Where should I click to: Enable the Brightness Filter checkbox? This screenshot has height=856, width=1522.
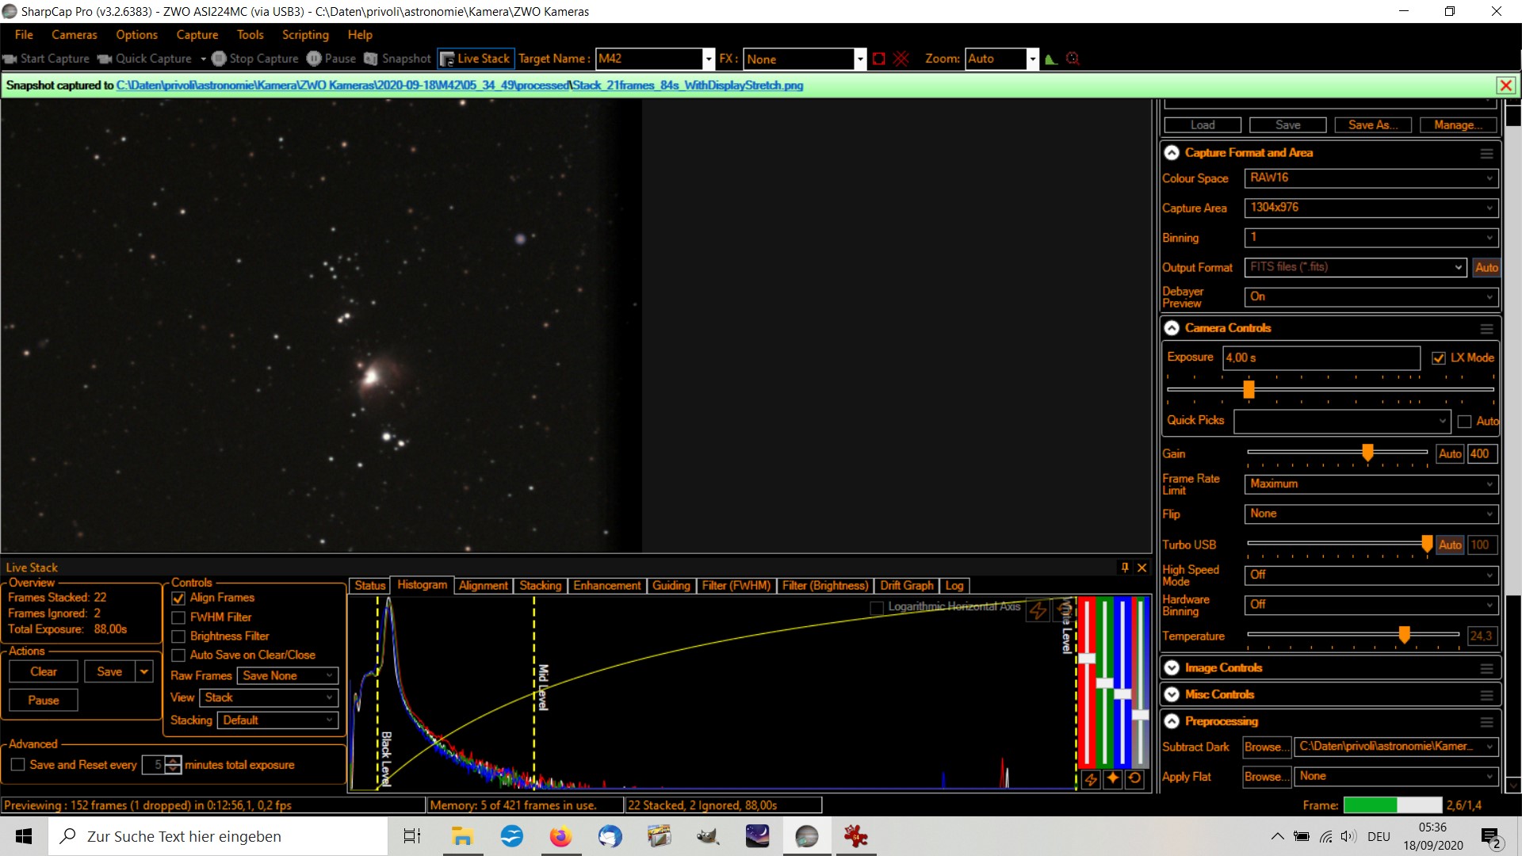[178, 636]
